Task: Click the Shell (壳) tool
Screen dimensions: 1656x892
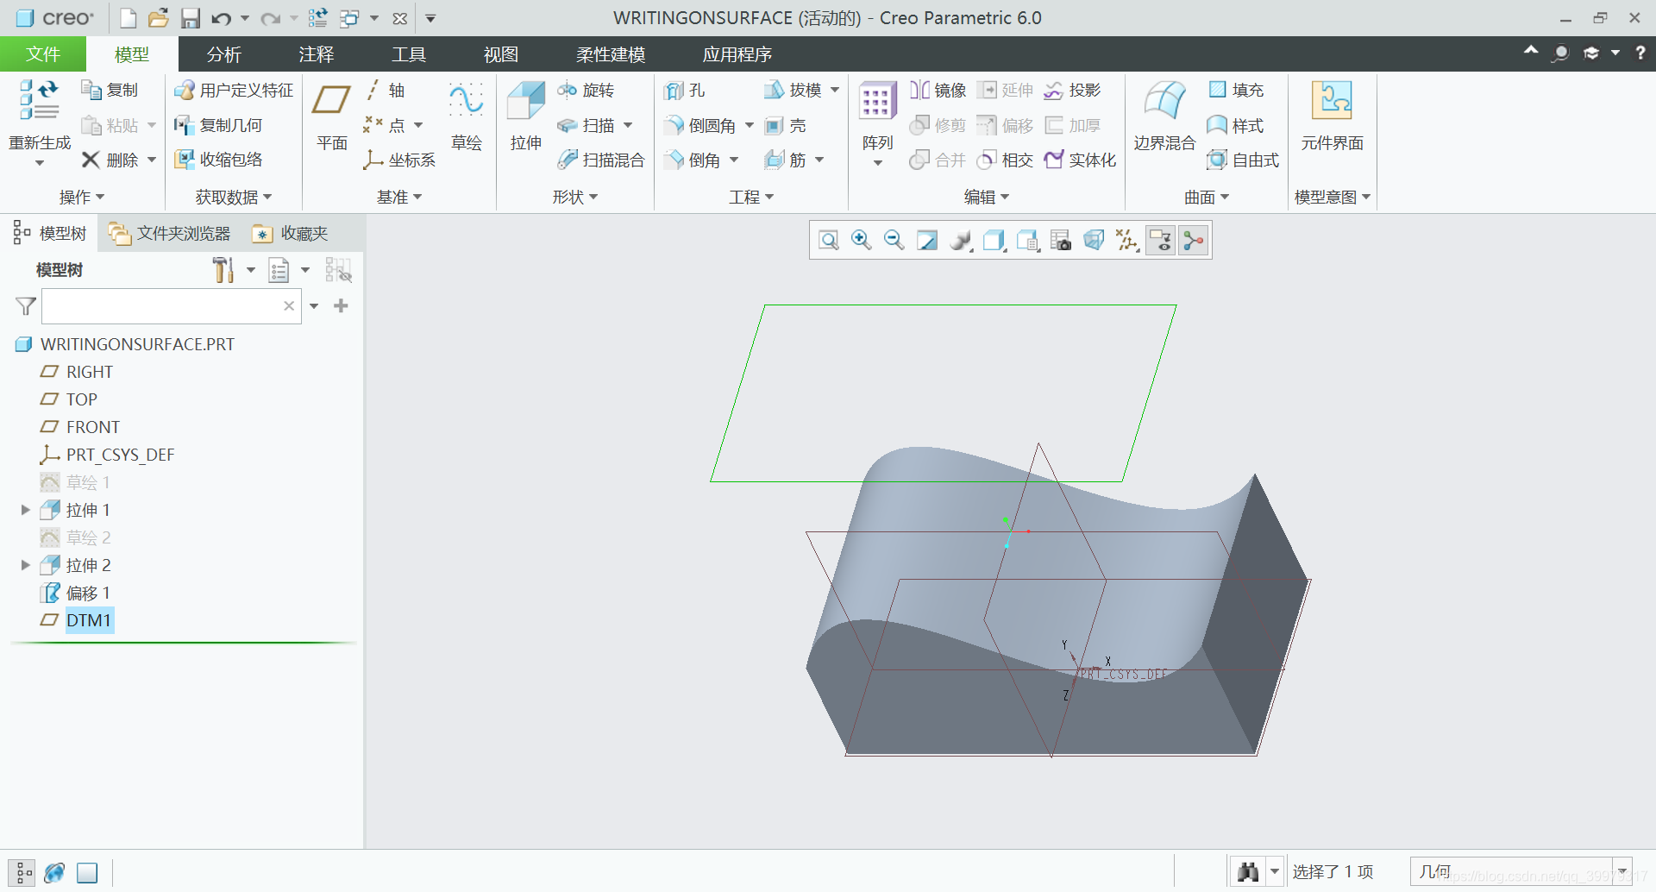Action: pyautogui.click(x=786, y=126)
